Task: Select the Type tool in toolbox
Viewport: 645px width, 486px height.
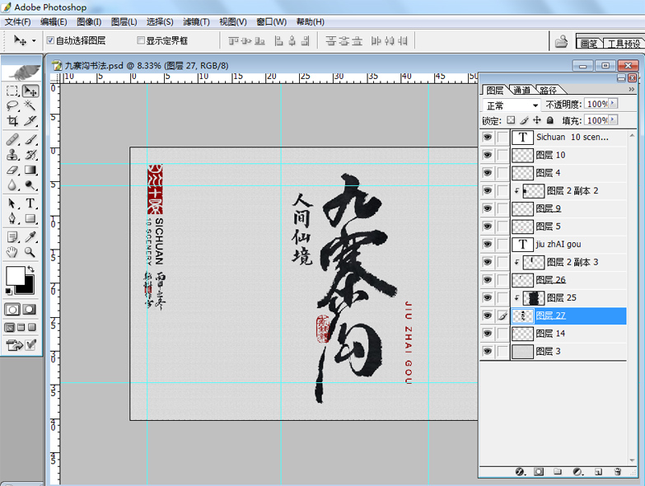Action: (30, 203)
